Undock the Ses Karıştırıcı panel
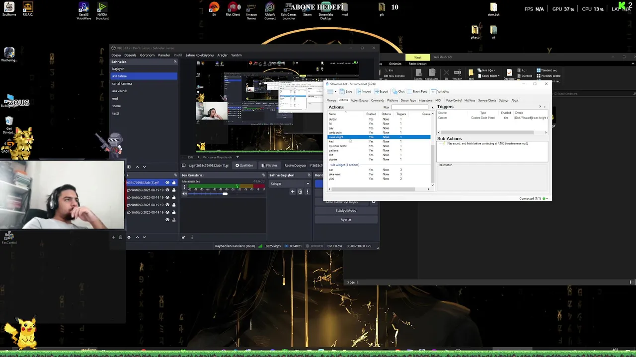Image resolution: width=636 pixels, height=357 pixels. coord(263,175)
